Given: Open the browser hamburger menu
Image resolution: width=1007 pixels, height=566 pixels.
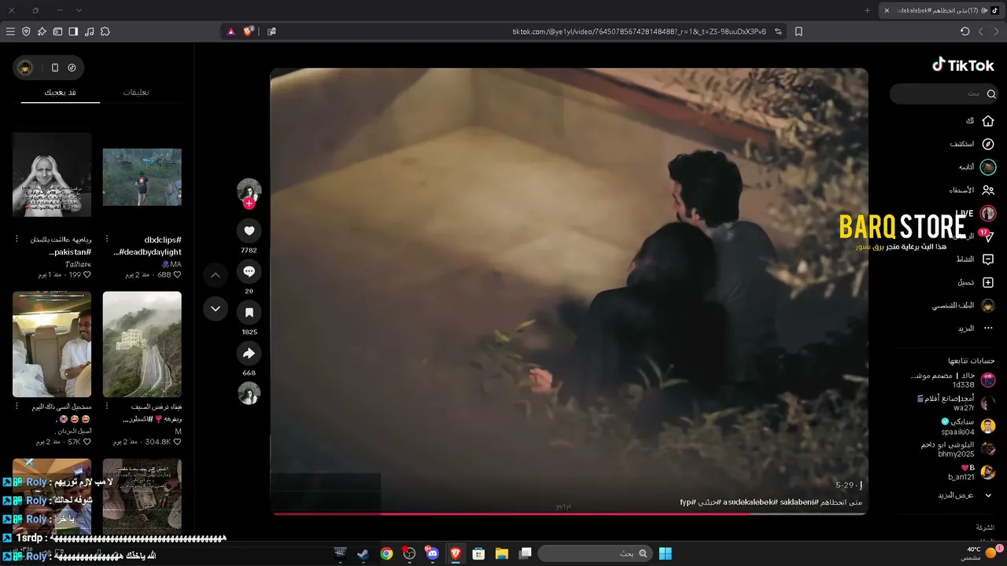Looking at the screenshot, I should pyautogui.click(x=10, y=31).
